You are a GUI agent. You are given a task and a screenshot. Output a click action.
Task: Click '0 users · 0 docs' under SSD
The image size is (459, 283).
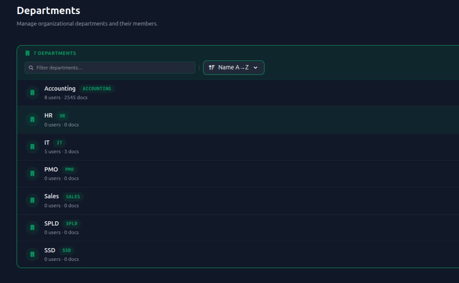pos(61,259)
